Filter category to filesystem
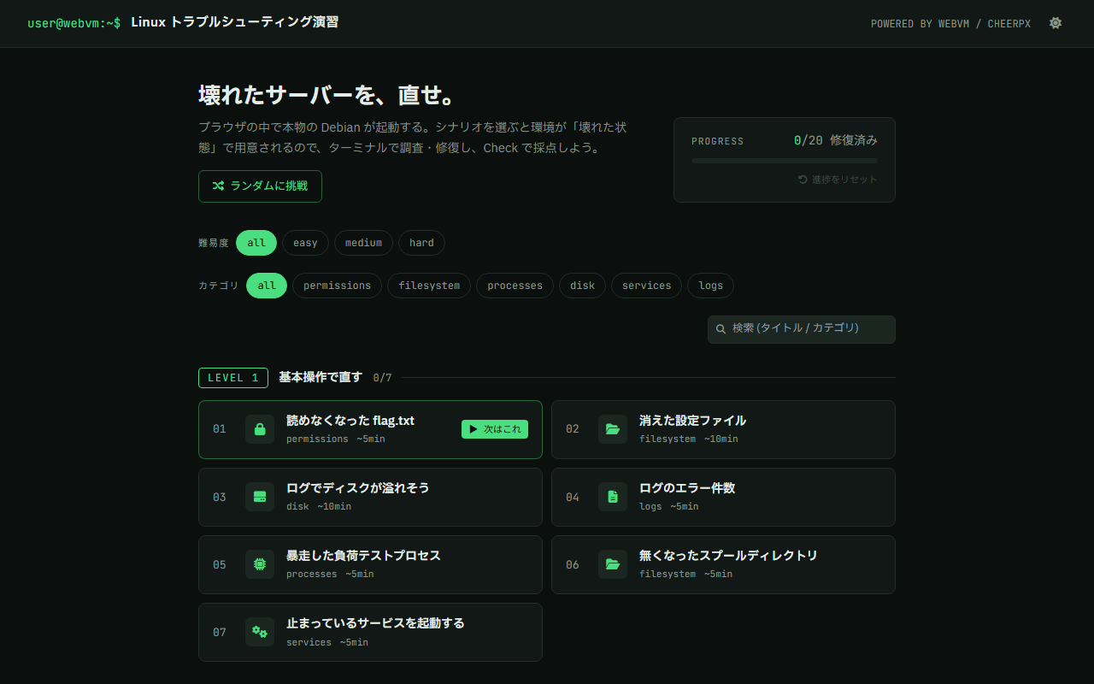The image size is (1094, 684). click(x=429, y=286)
